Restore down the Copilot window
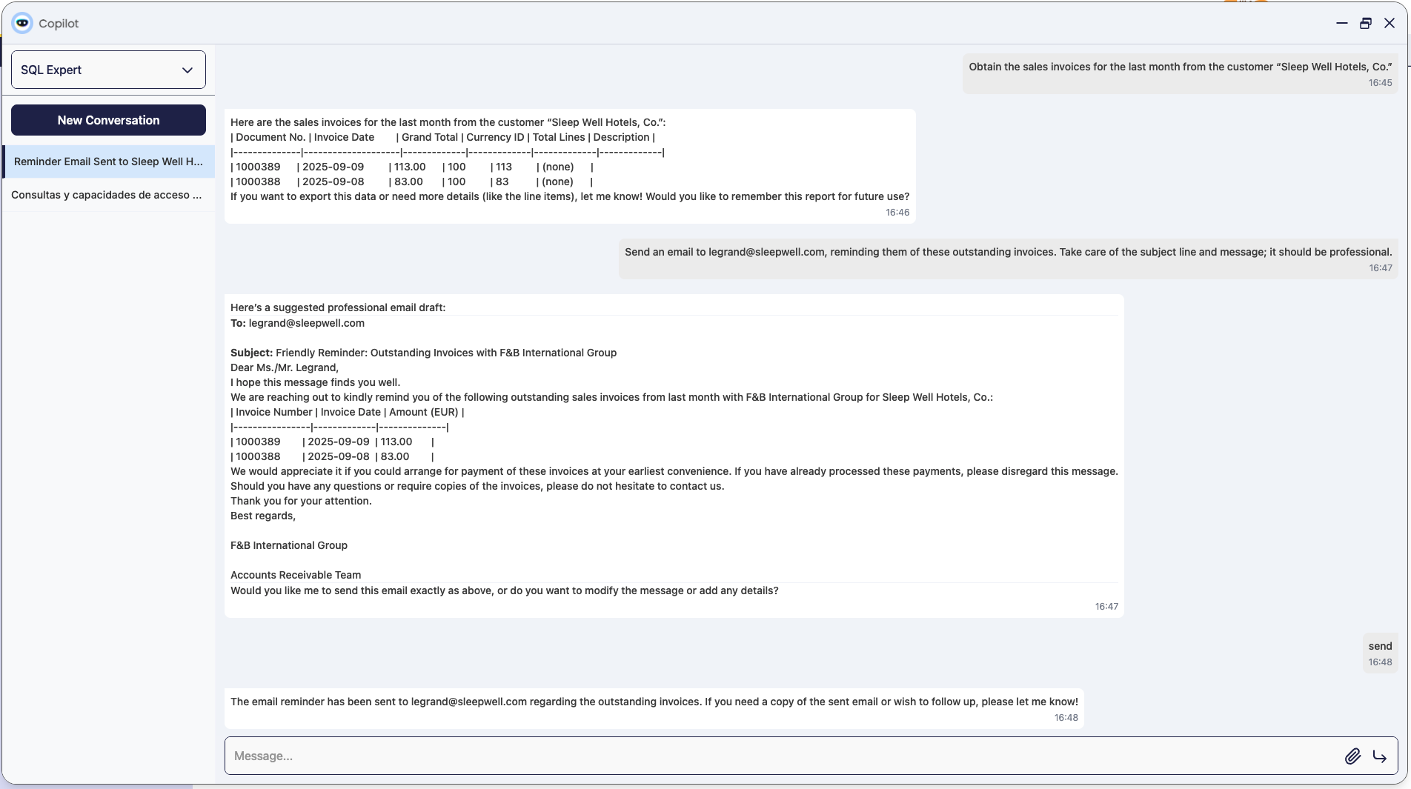The height and width of the screenshot is (789, 1411). (x=1365, y=23)
